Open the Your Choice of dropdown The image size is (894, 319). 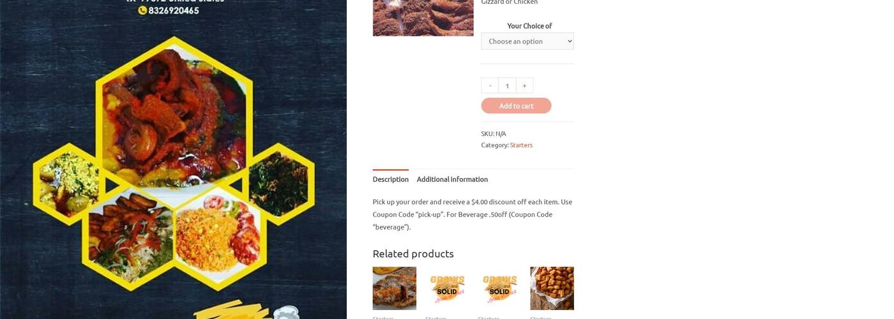click(527, 41)
